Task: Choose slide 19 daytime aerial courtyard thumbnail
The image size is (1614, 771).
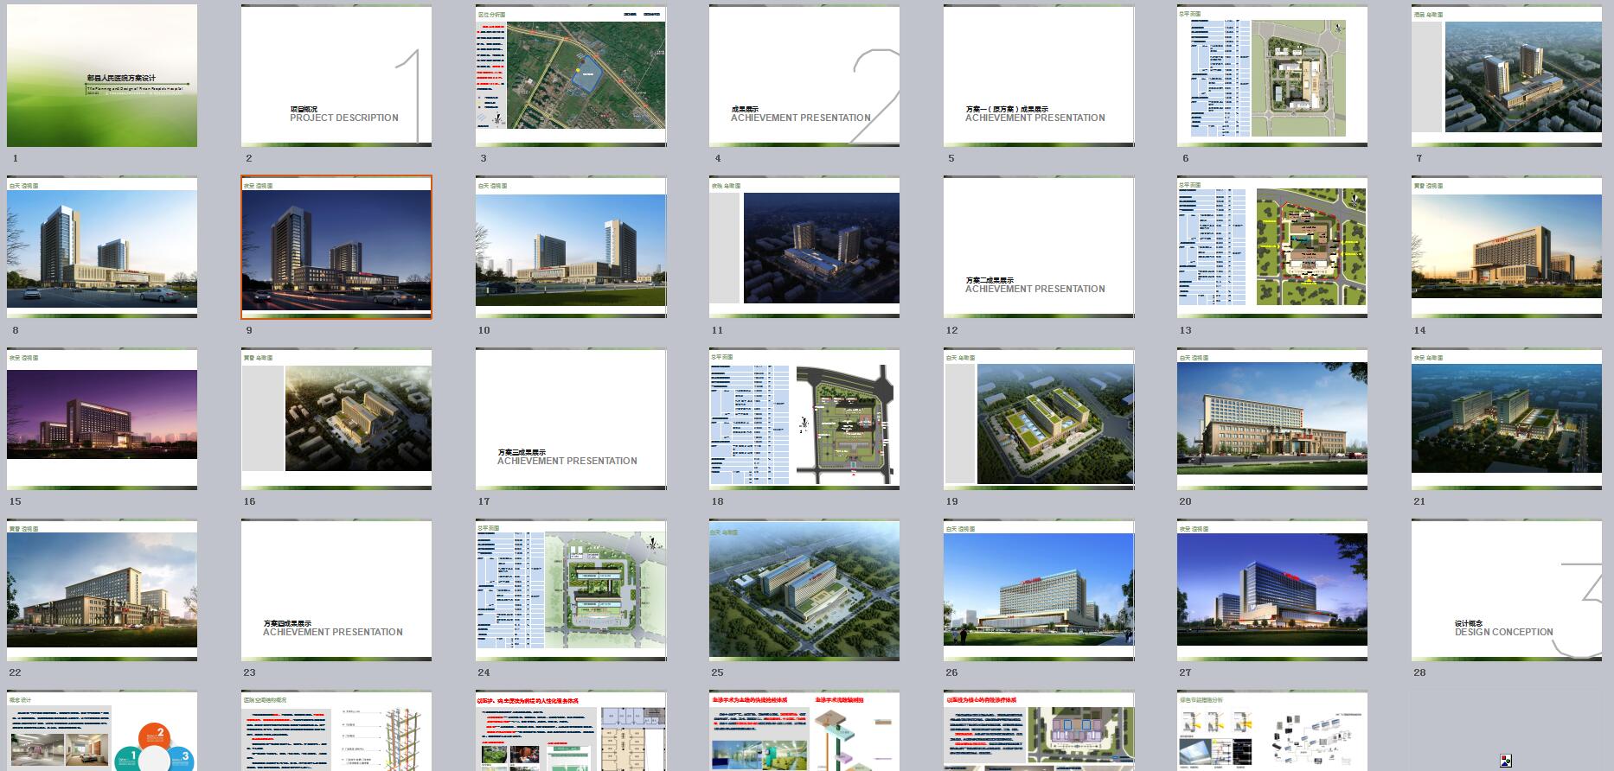Action: coord(1039,419)
